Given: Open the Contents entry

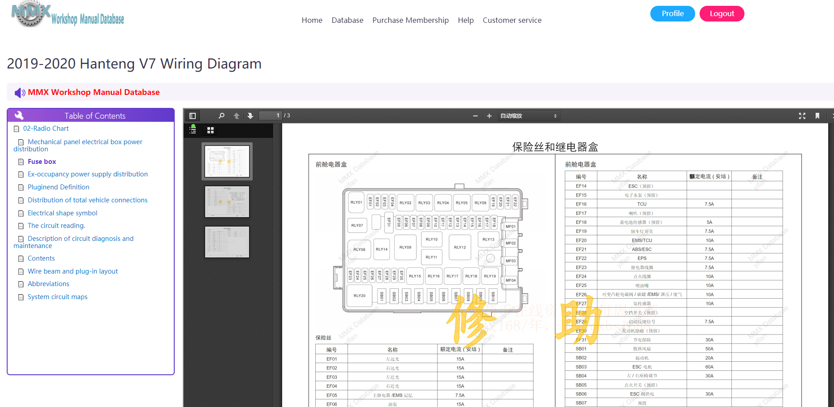Looking at the screenshot, I should coord(41,258).
